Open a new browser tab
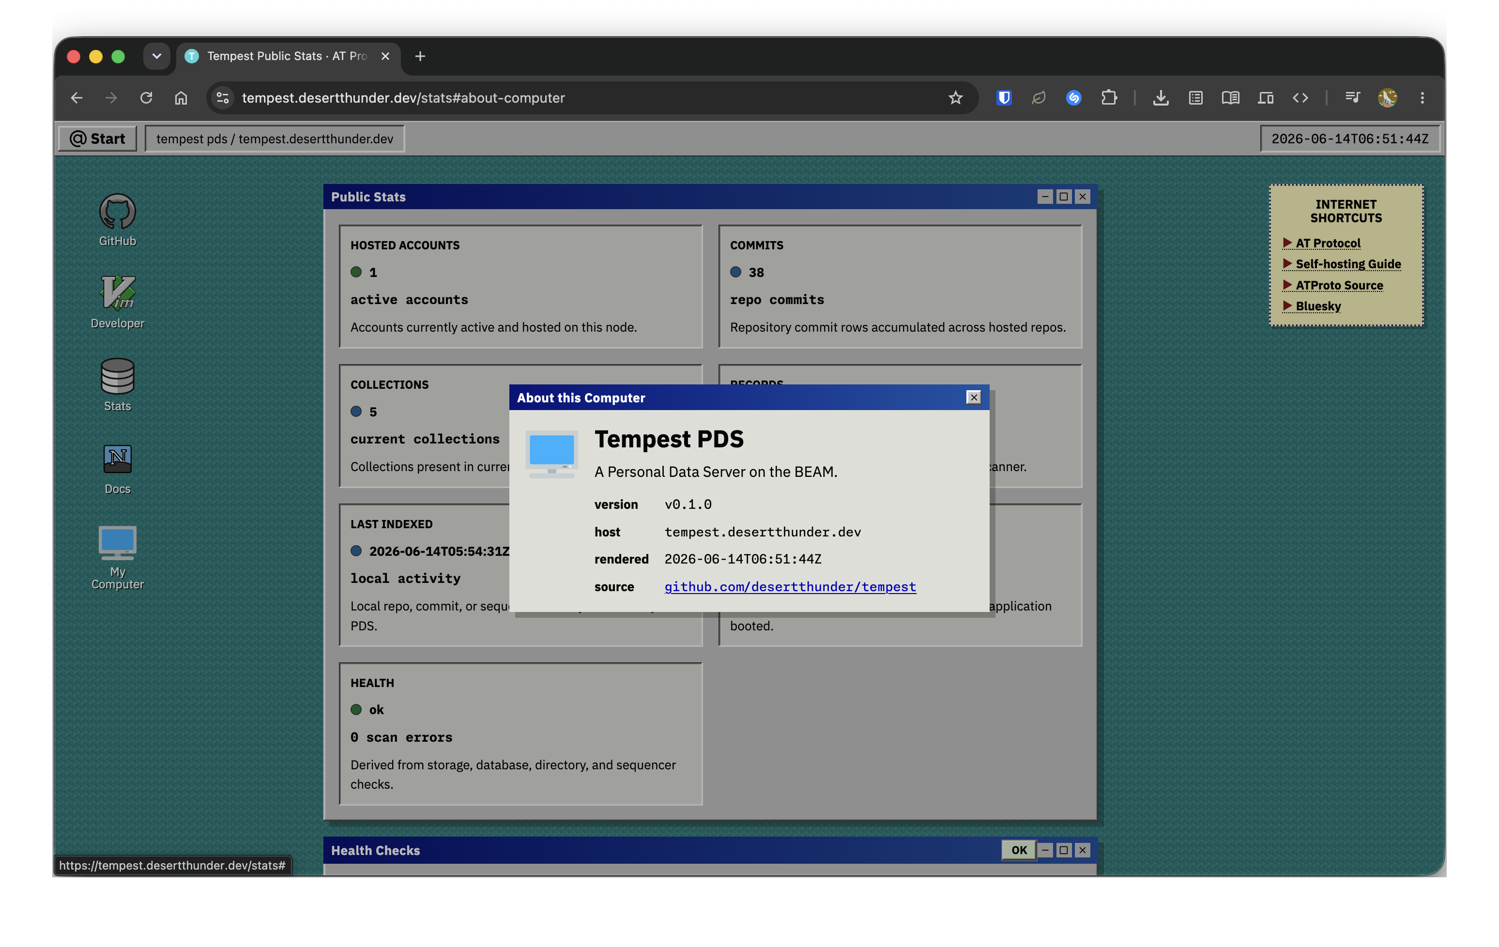 tap(420, 56)
